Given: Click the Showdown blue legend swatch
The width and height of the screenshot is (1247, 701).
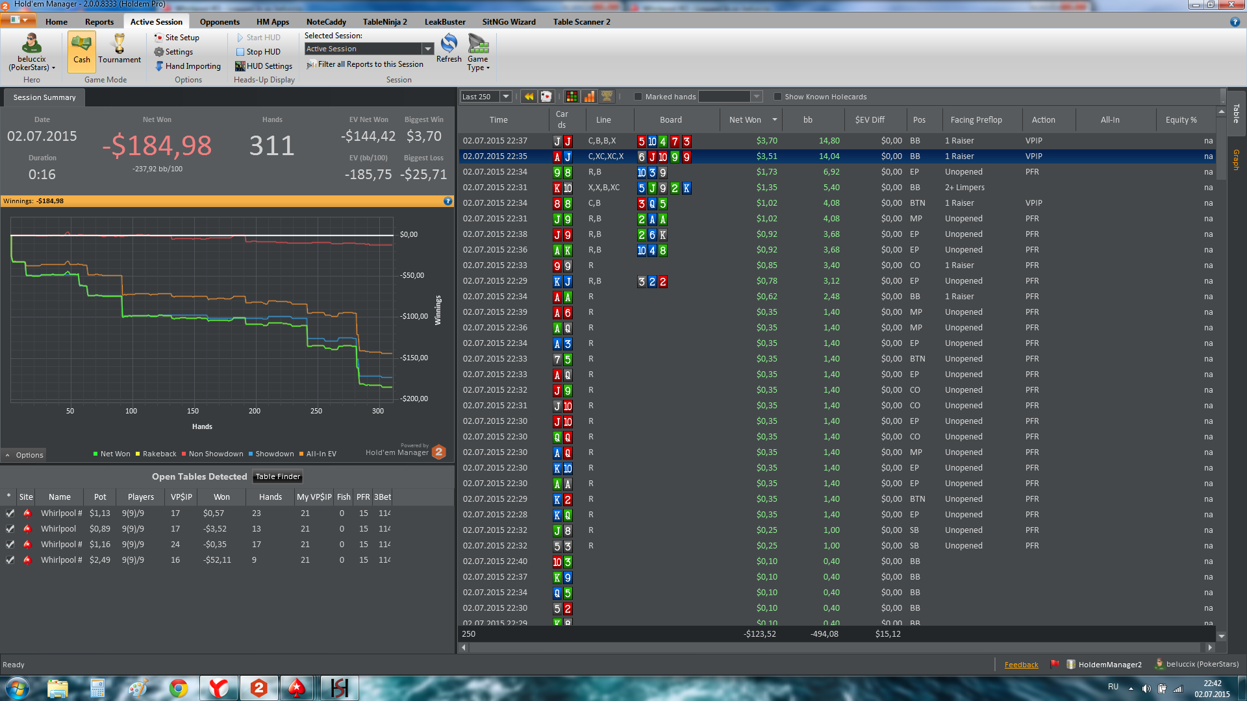Looking at the screenshot, I should click(251, 454).
